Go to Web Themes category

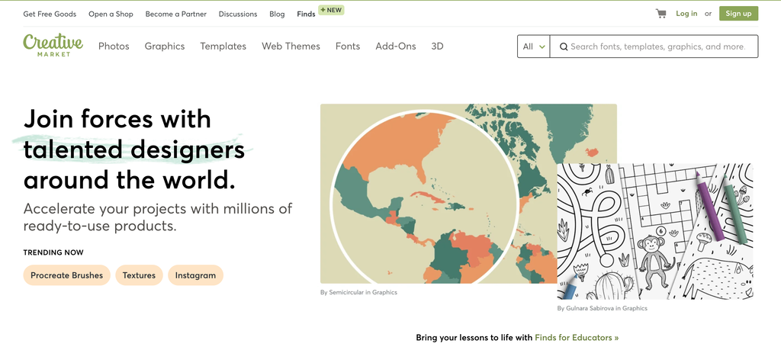click(291, 47)
